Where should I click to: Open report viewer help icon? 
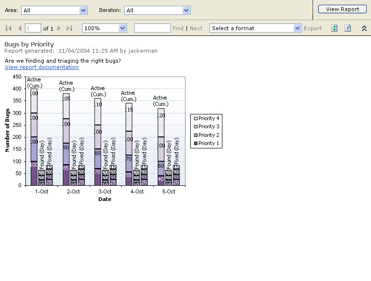tap(348, 28)
